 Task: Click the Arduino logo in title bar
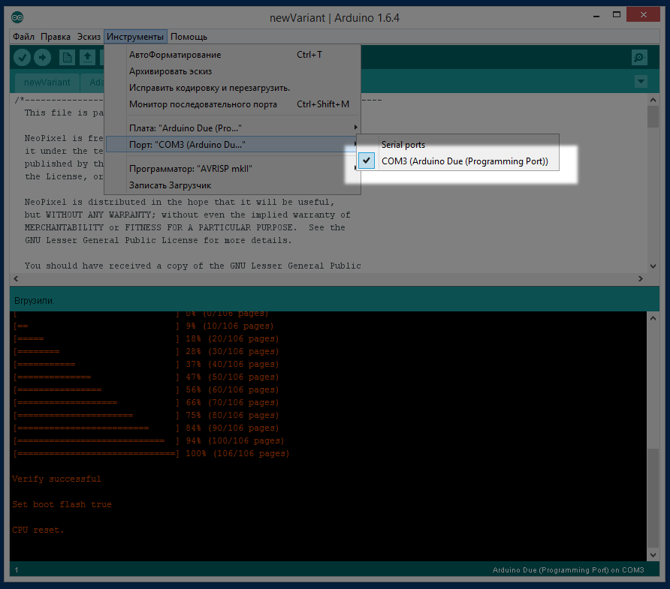click(17, 17)
